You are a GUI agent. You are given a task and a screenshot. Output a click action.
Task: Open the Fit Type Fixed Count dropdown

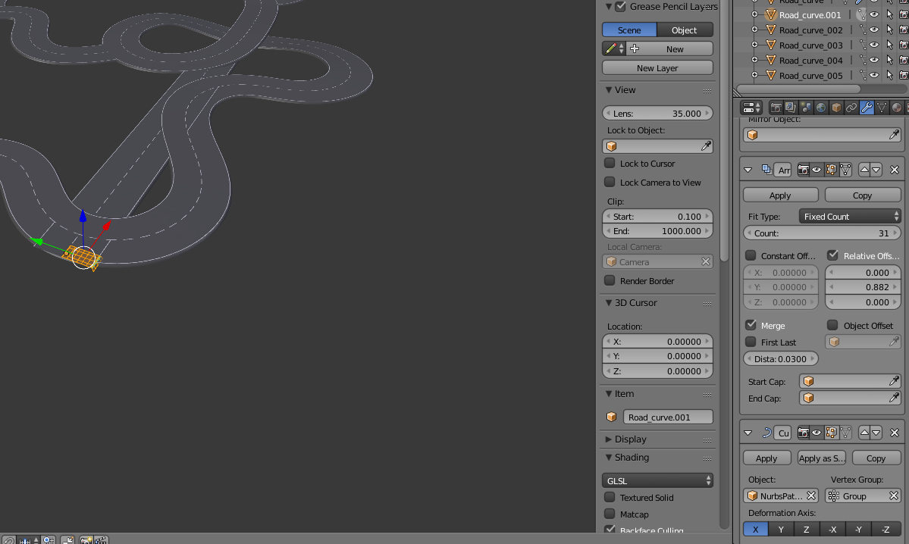(x=850, y=216)
